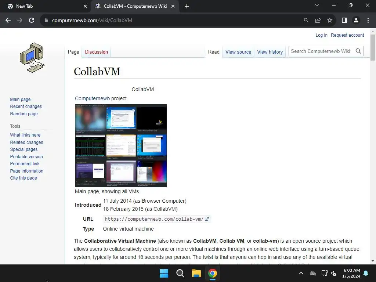
Task: Go to Main page in sidebar
Action: (x=21, y=99)
